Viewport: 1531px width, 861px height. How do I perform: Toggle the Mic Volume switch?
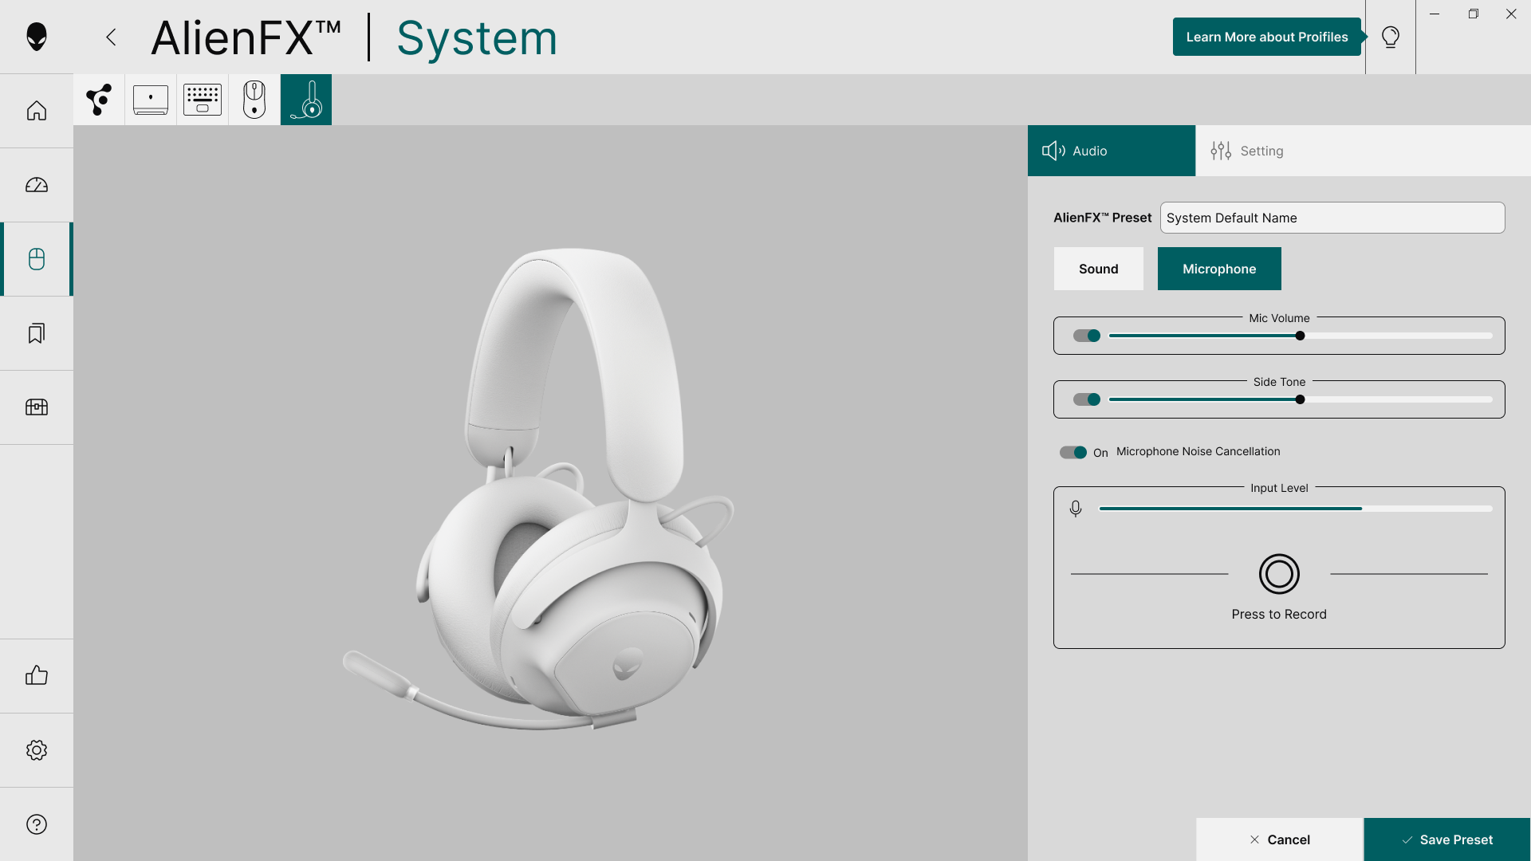point(1087,336)
